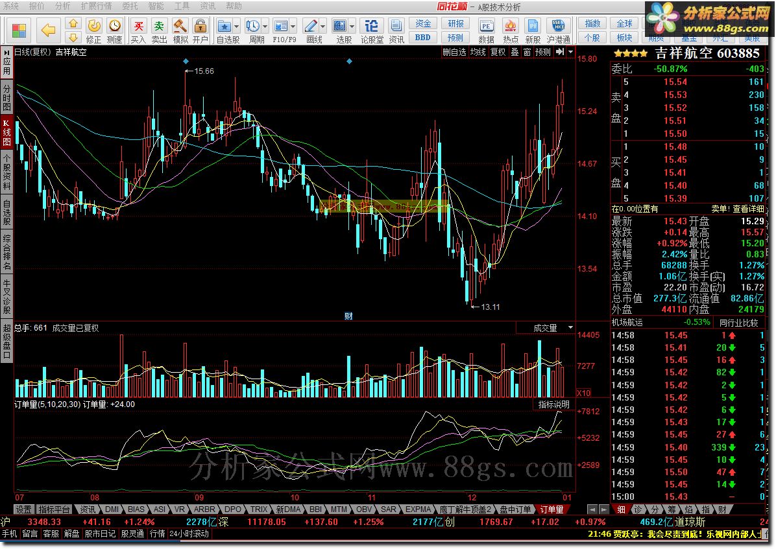Viewport: 776px width, 549px height.
Task: Click the 买入 buy icon
Action: [x=139, y=26]
